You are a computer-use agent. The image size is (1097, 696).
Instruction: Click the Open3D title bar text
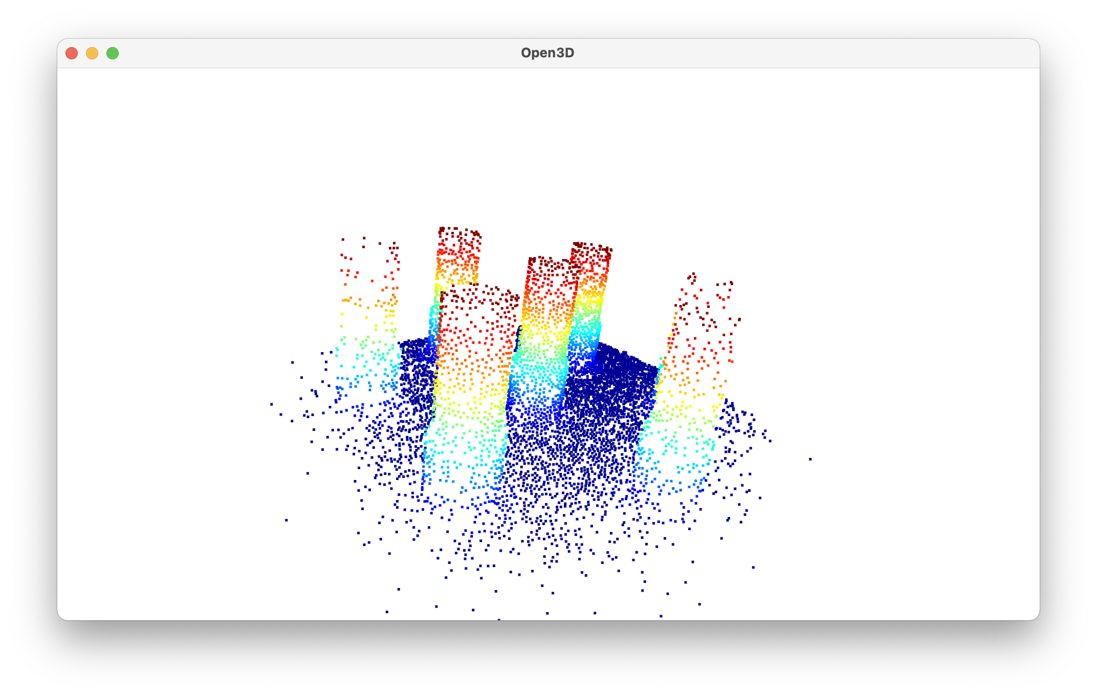tap(548, 52)
